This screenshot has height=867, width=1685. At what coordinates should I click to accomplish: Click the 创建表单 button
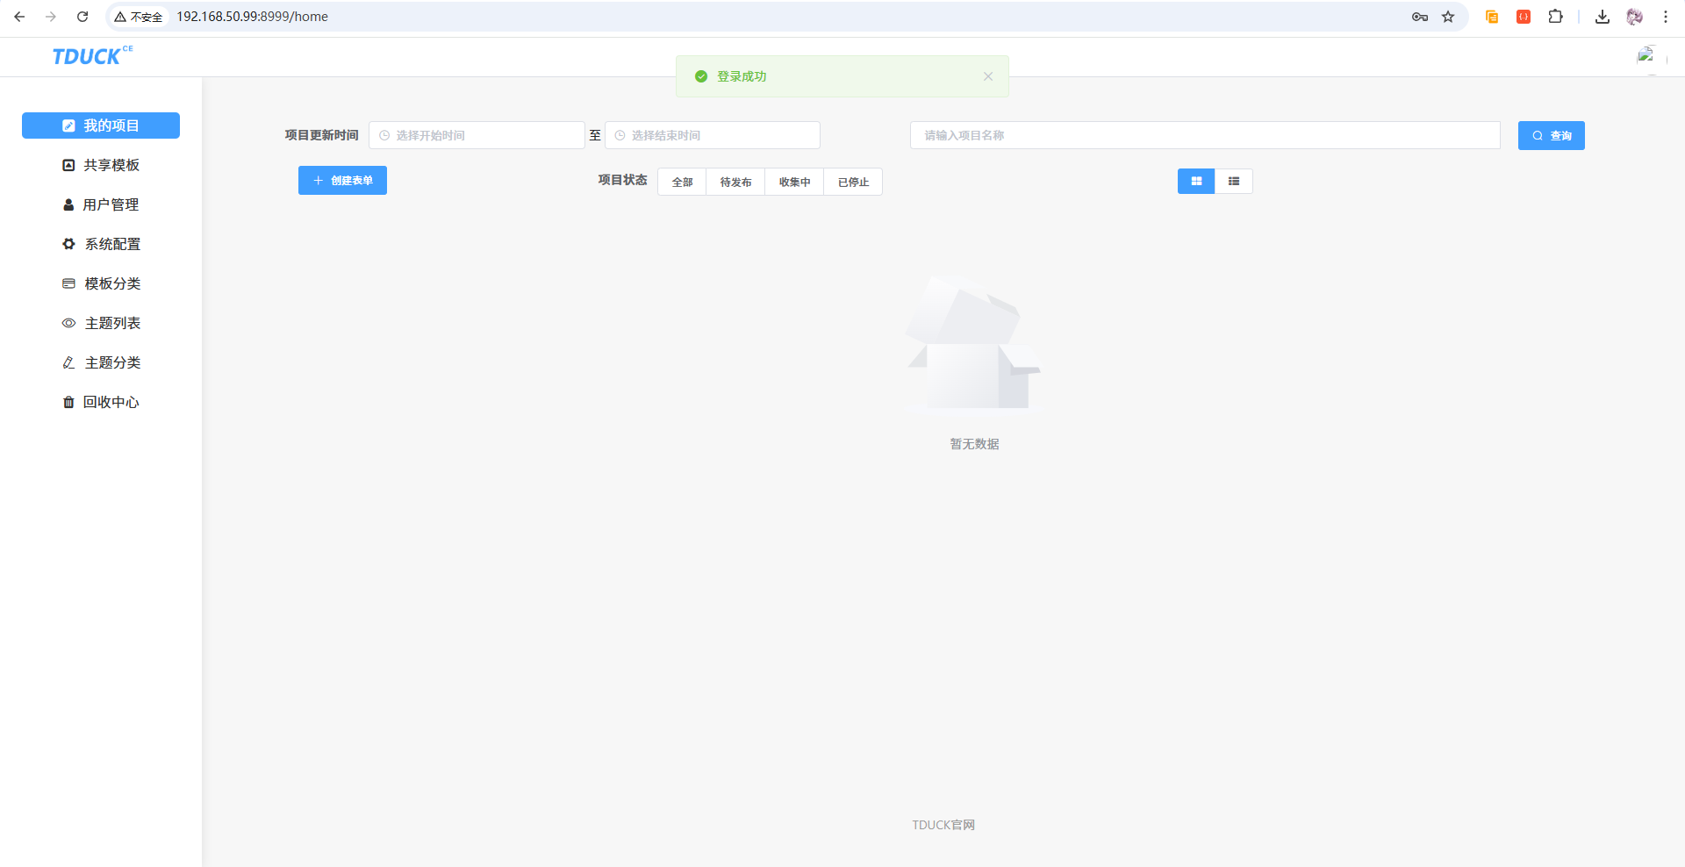click(342, 181)
